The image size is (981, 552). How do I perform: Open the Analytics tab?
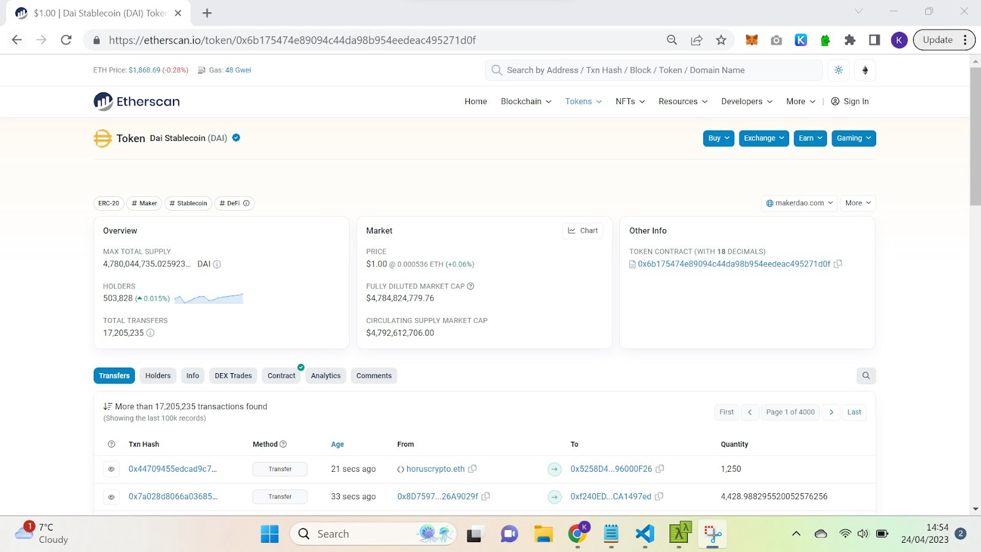point(326,376)
